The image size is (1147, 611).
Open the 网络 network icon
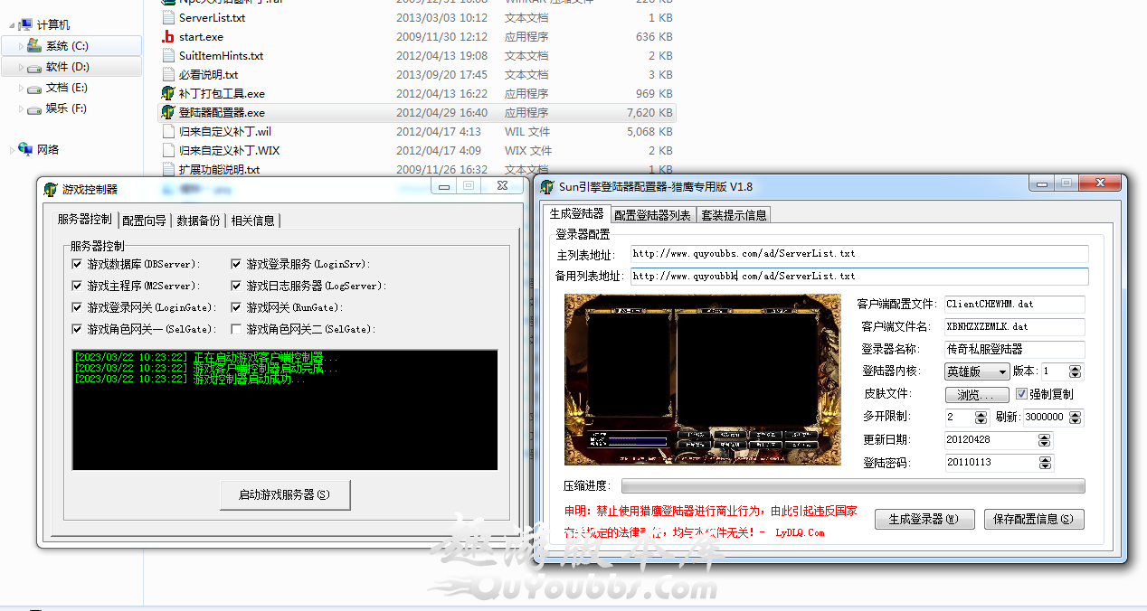25,149
